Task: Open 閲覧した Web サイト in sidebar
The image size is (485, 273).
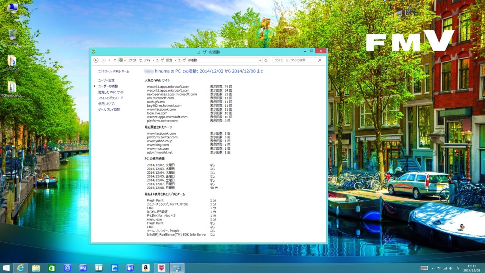Action: 111,92
